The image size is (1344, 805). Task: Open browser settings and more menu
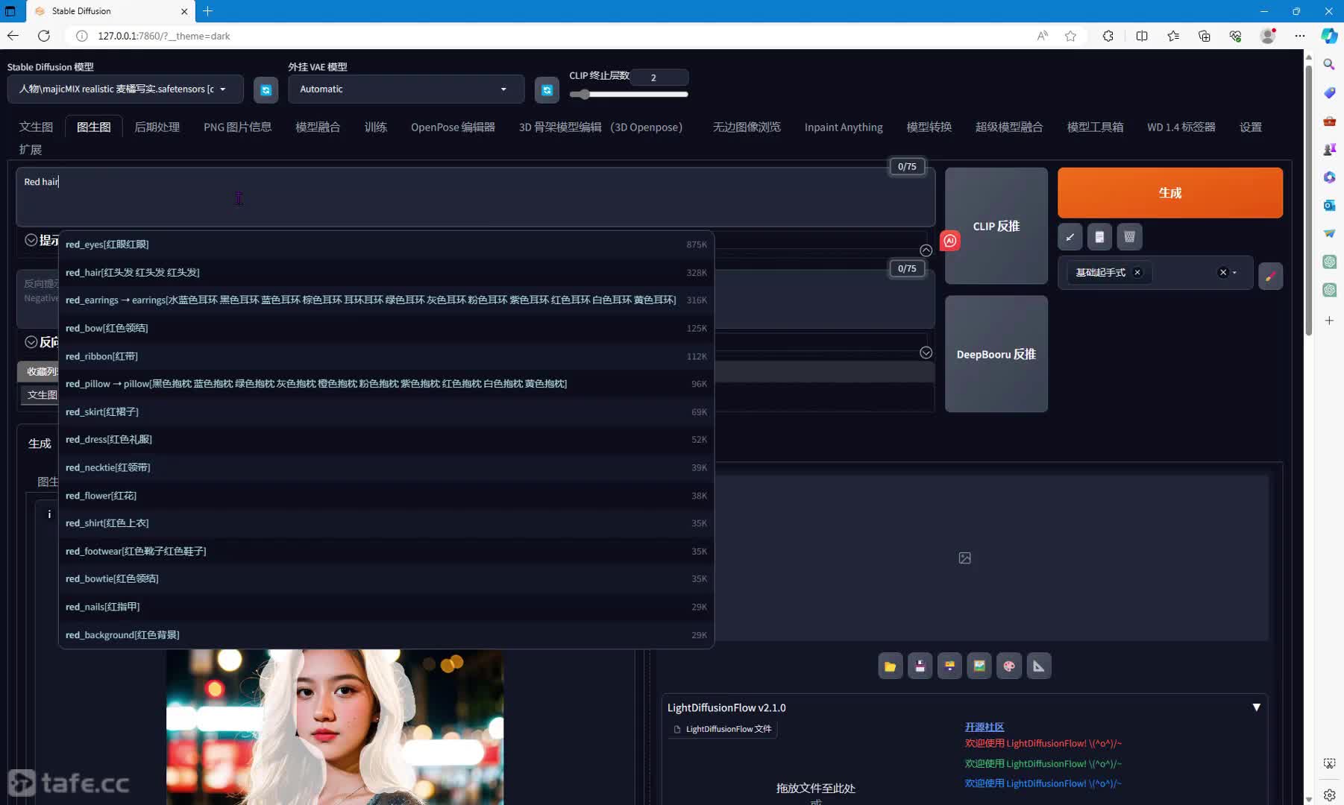pos(1300,36)
